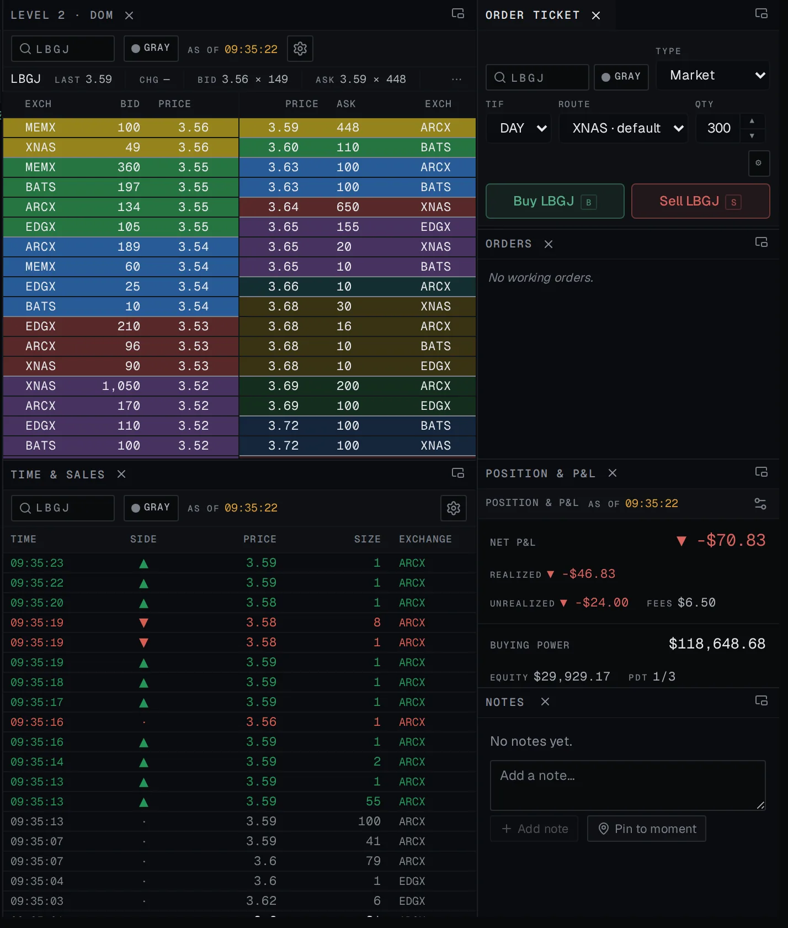Click the Sell LBGJ button

(701, 201)
